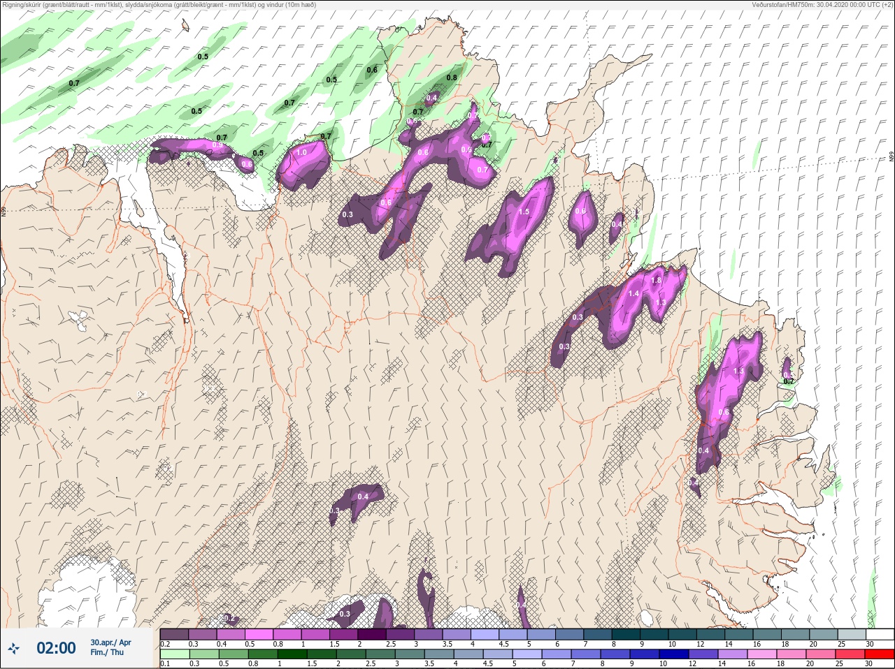Click the 1.8 precipitation value on the map
Screen dimensions: 895x669
(x=656, y=280)
